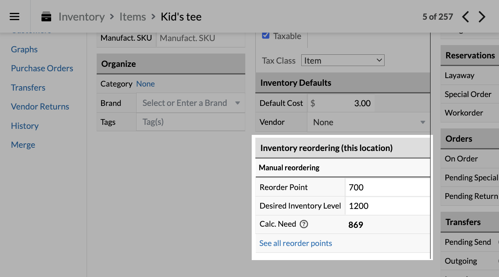Image resolution: width=499 pixels, height=277 pixels.
Task: Click the Default Cost field
Action: coord(342,103)
